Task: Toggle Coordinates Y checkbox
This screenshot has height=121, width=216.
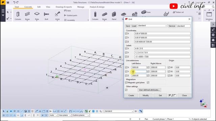Action: (126, 38)
